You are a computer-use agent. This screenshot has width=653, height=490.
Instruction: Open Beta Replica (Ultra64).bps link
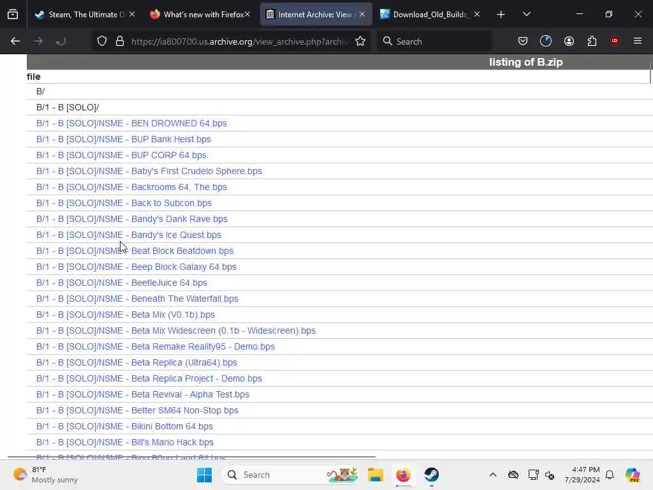coord(136,362)
